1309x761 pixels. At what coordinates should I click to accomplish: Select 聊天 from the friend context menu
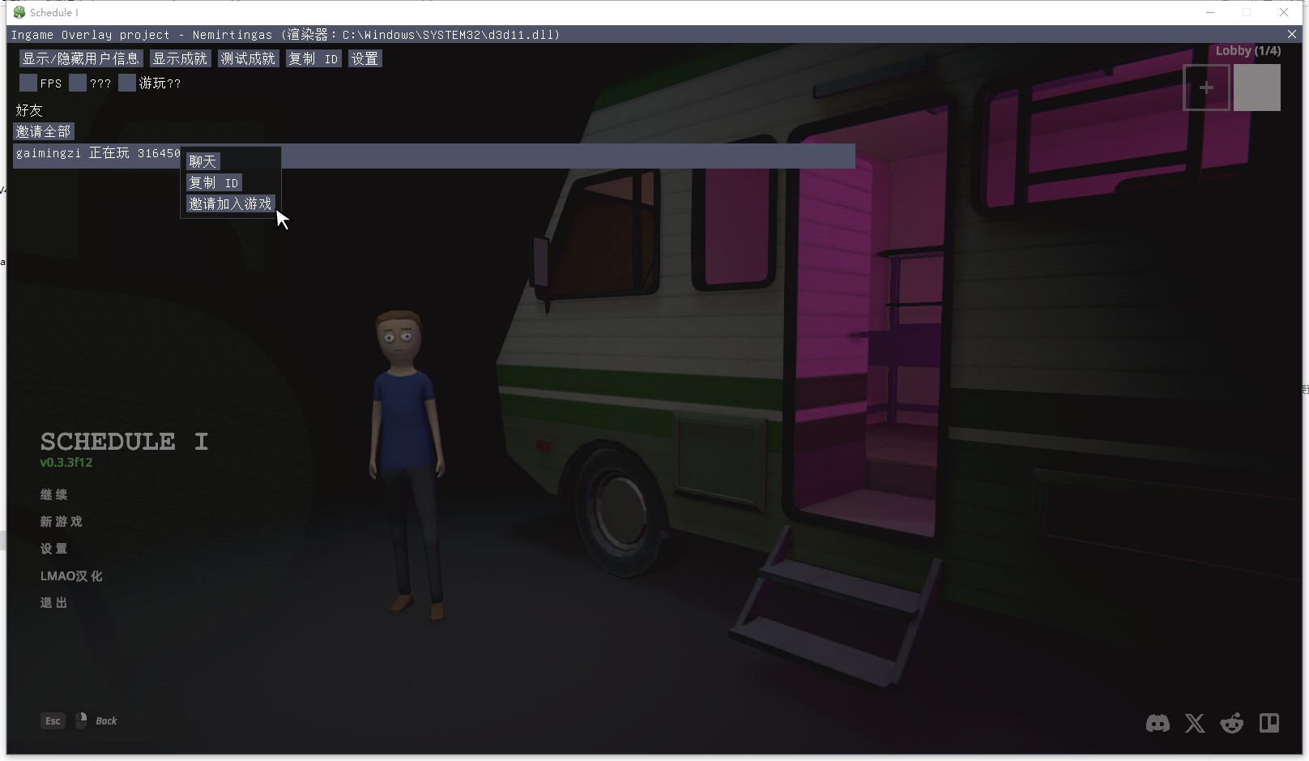(203, 161)
